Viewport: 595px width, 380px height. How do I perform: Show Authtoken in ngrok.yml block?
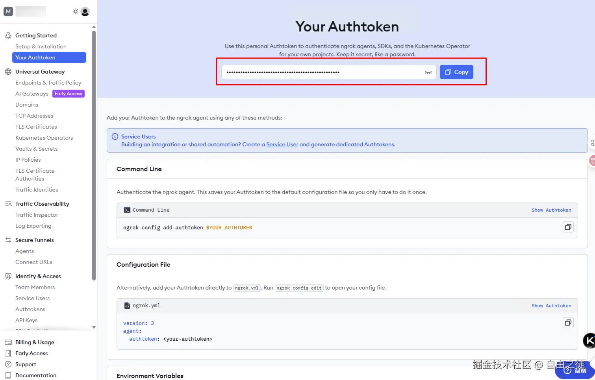coord(551,306)
